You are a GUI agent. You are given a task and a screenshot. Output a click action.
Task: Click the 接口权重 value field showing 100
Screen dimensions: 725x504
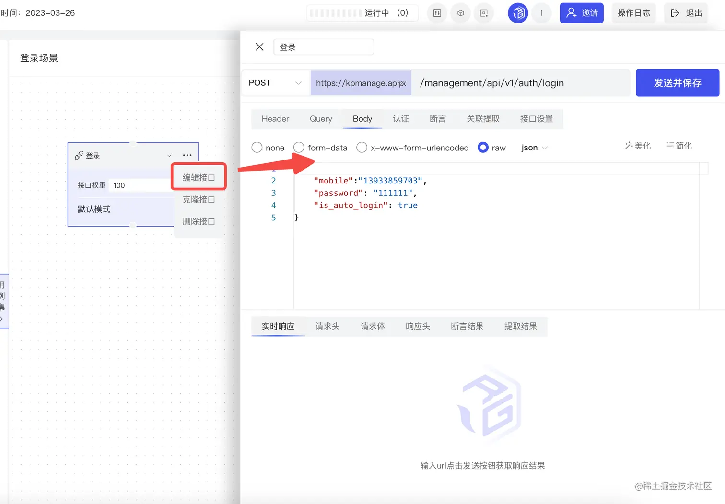(x=139, y=185)
